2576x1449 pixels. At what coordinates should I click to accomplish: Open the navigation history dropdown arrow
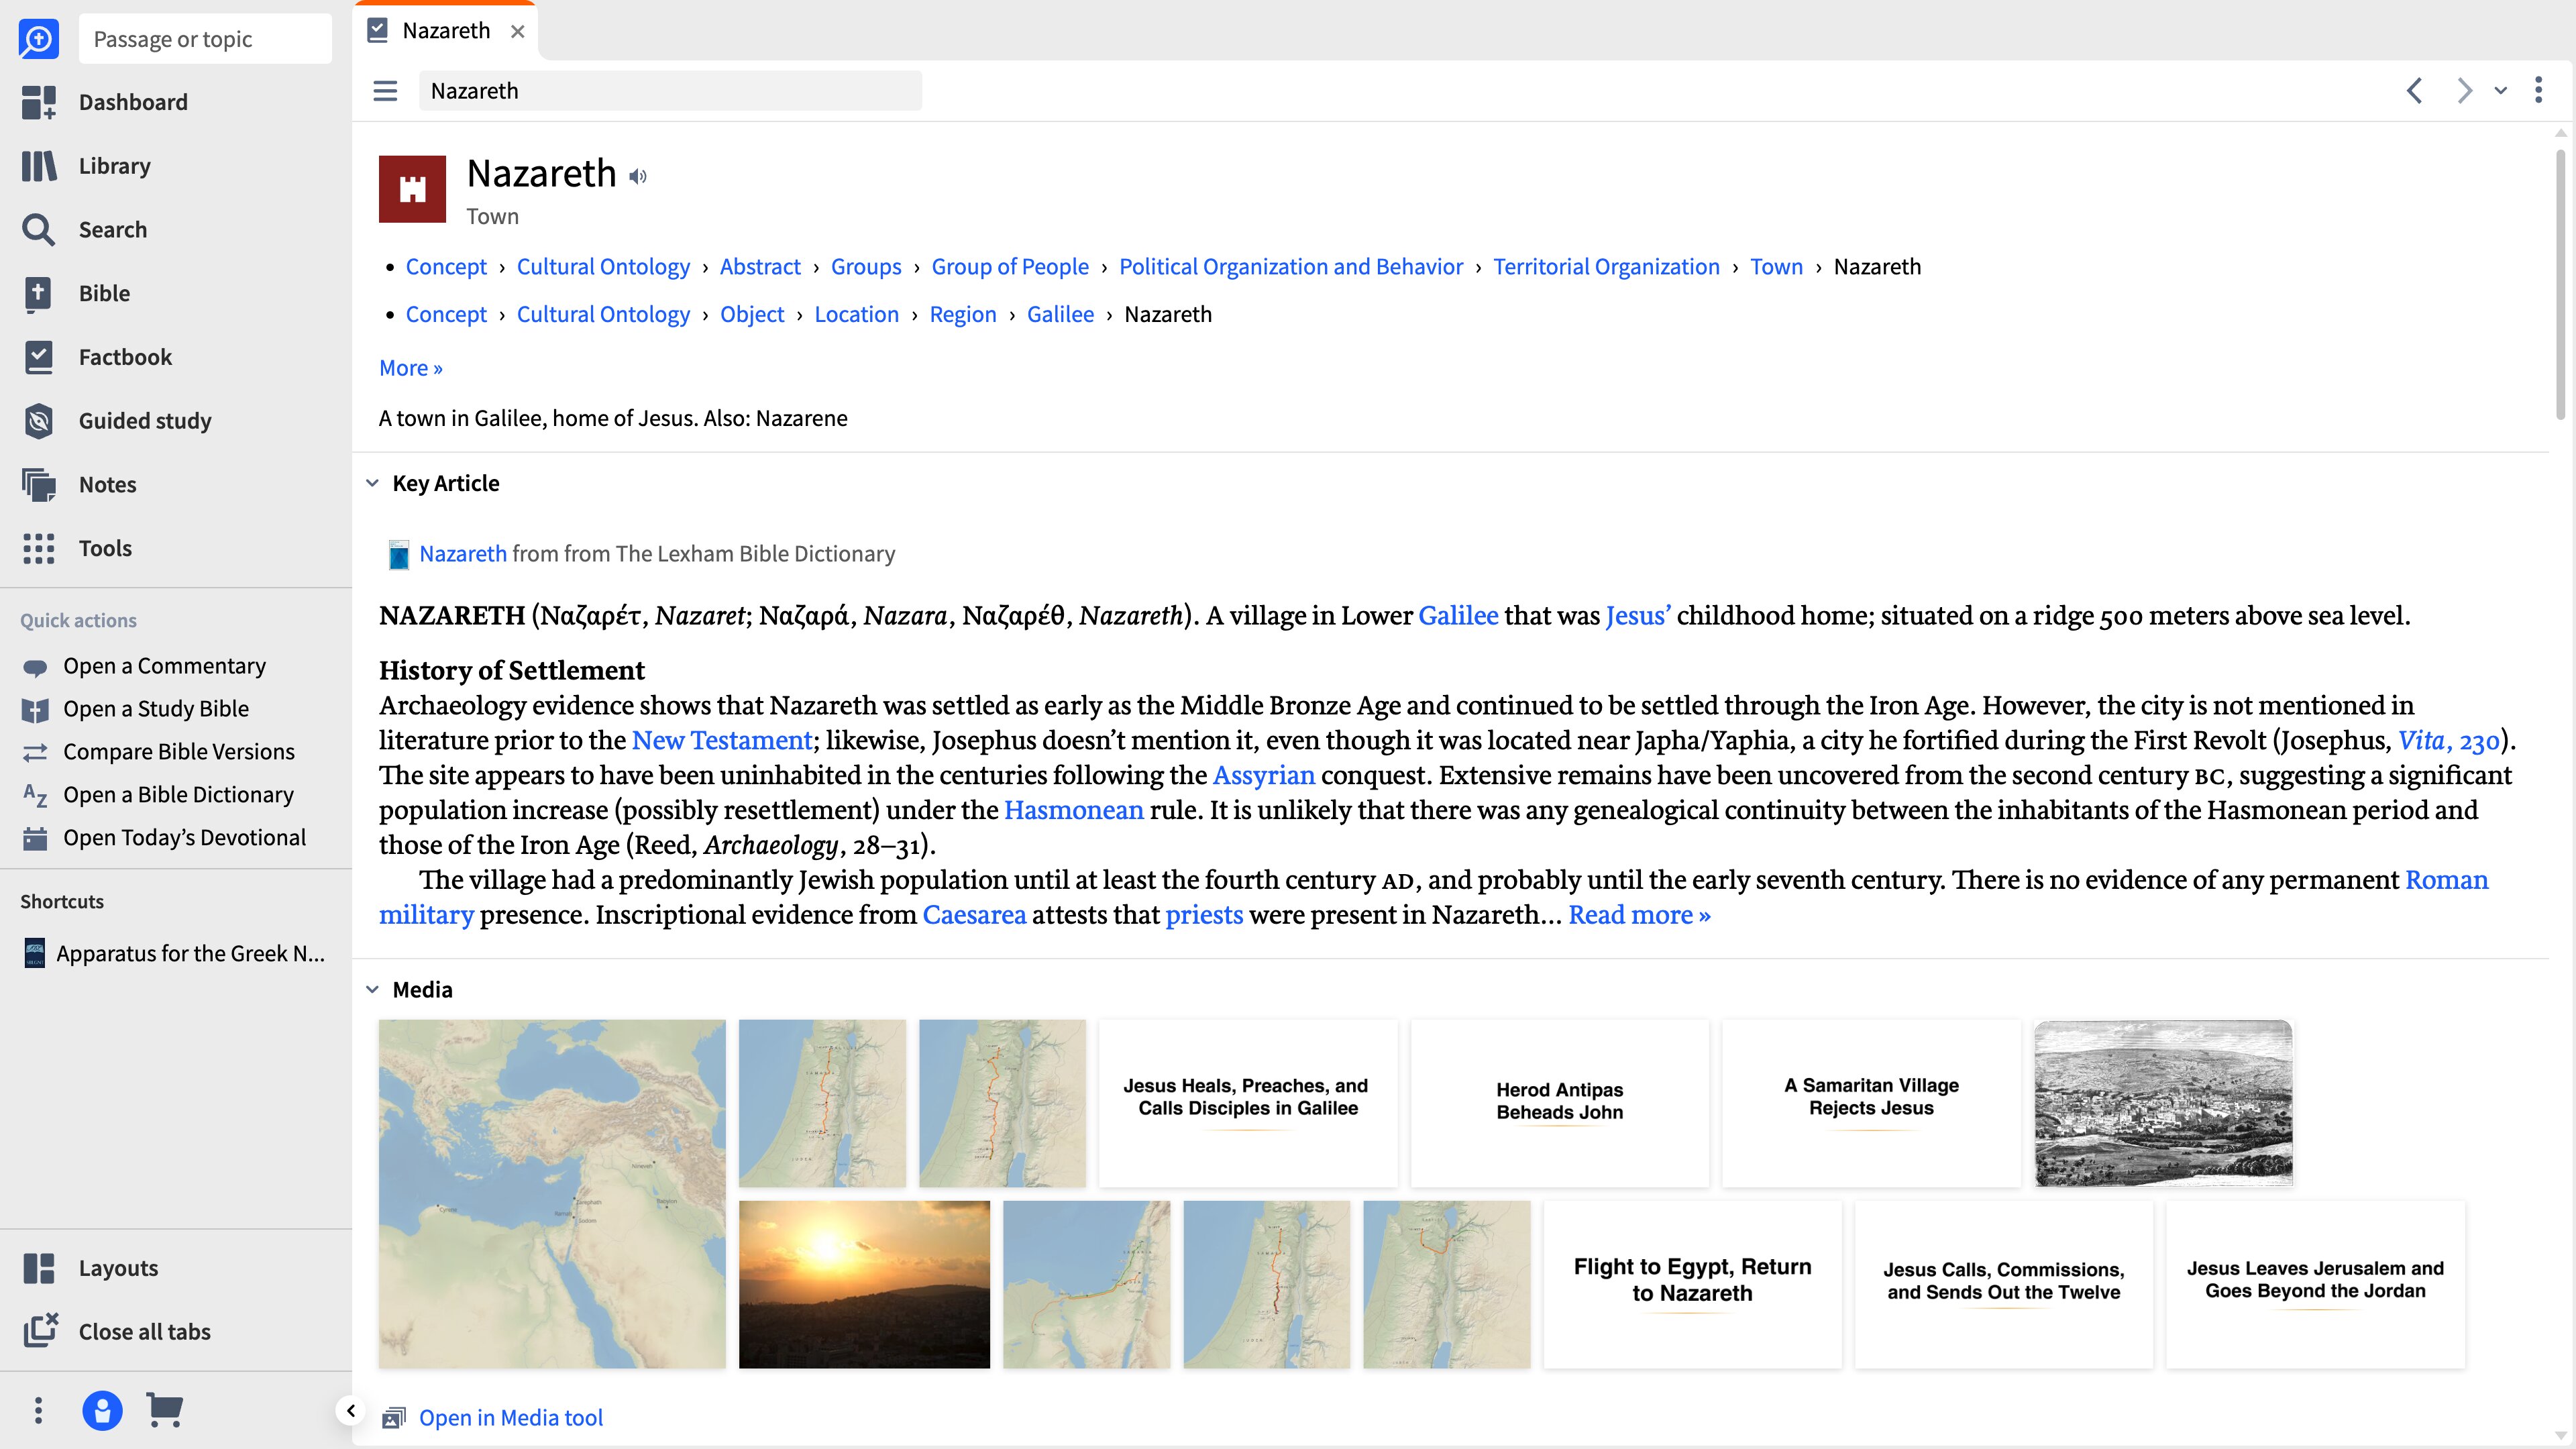click(2500, 91)
